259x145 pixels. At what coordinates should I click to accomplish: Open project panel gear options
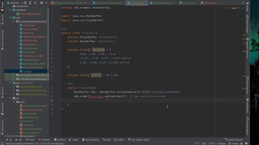(41, 3)
